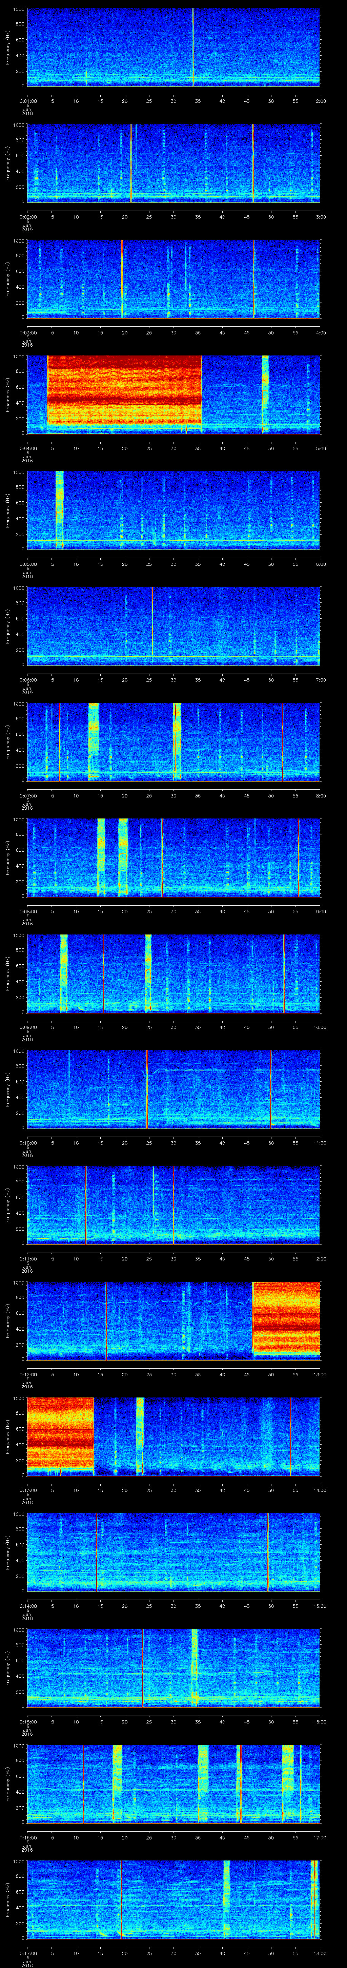The height and width of the screenshot is (1968, 347).
Task: Click the 0:01:00 start time label
Action: 28,100
